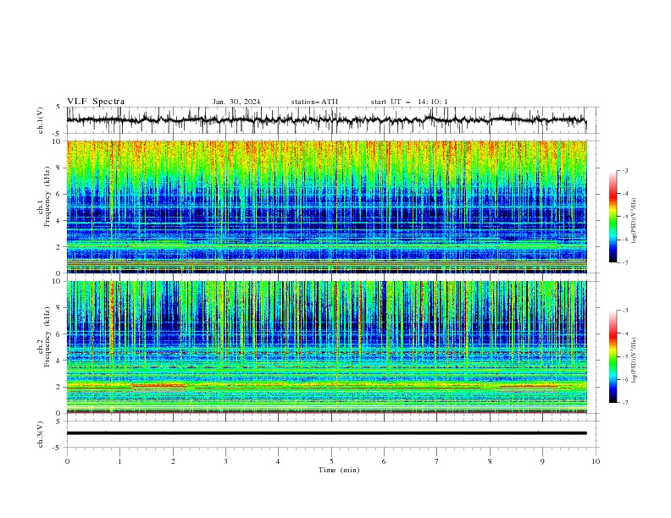Screen dimensions: 671x518
Task: Click the '-3' label on upper colorbar
Action: point(624,170)
